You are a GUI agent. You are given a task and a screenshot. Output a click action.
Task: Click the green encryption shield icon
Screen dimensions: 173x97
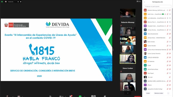pos(2,2)
